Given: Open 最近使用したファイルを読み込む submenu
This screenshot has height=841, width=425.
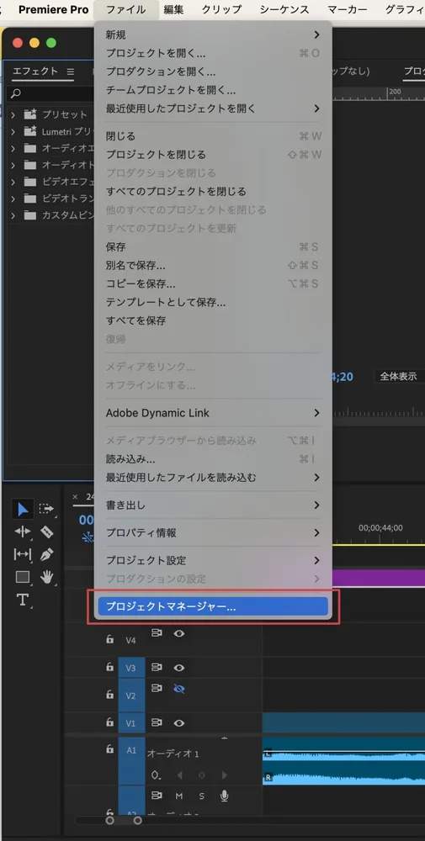Looking at the screenshot, I should [x=213, y=478].
